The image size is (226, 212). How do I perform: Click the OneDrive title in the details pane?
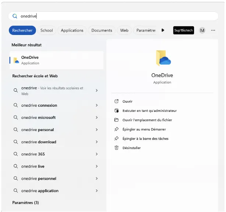[162, 75]
